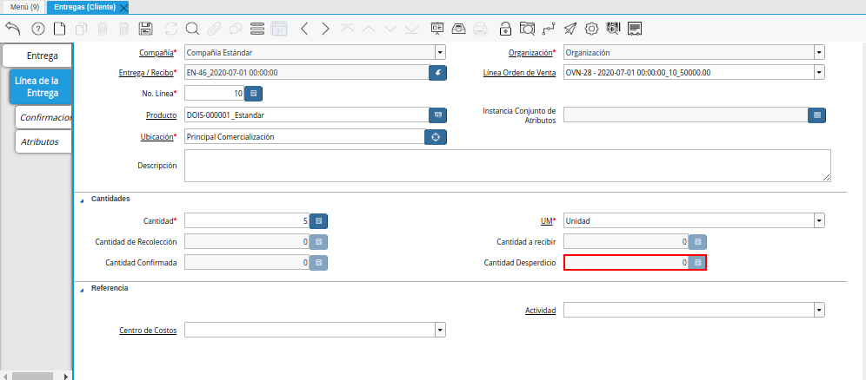Click the Producto label link
The image size is (866, 380).
[161, 115]
